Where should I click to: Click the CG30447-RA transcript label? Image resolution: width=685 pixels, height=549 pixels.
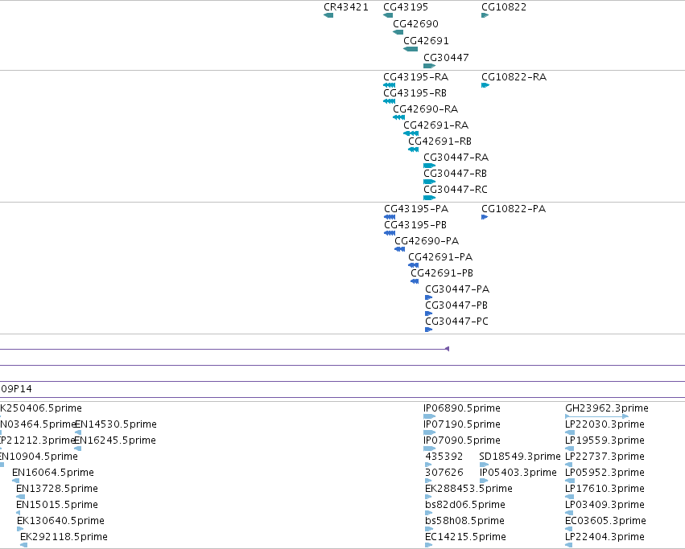click(456, 158)
